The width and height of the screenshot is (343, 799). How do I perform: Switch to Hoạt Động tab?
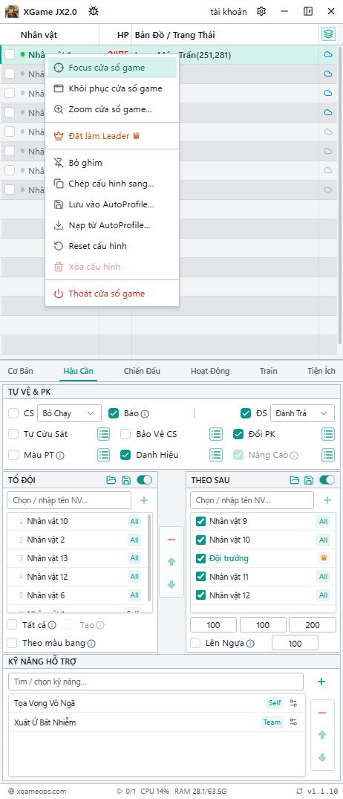coord(210,371)
